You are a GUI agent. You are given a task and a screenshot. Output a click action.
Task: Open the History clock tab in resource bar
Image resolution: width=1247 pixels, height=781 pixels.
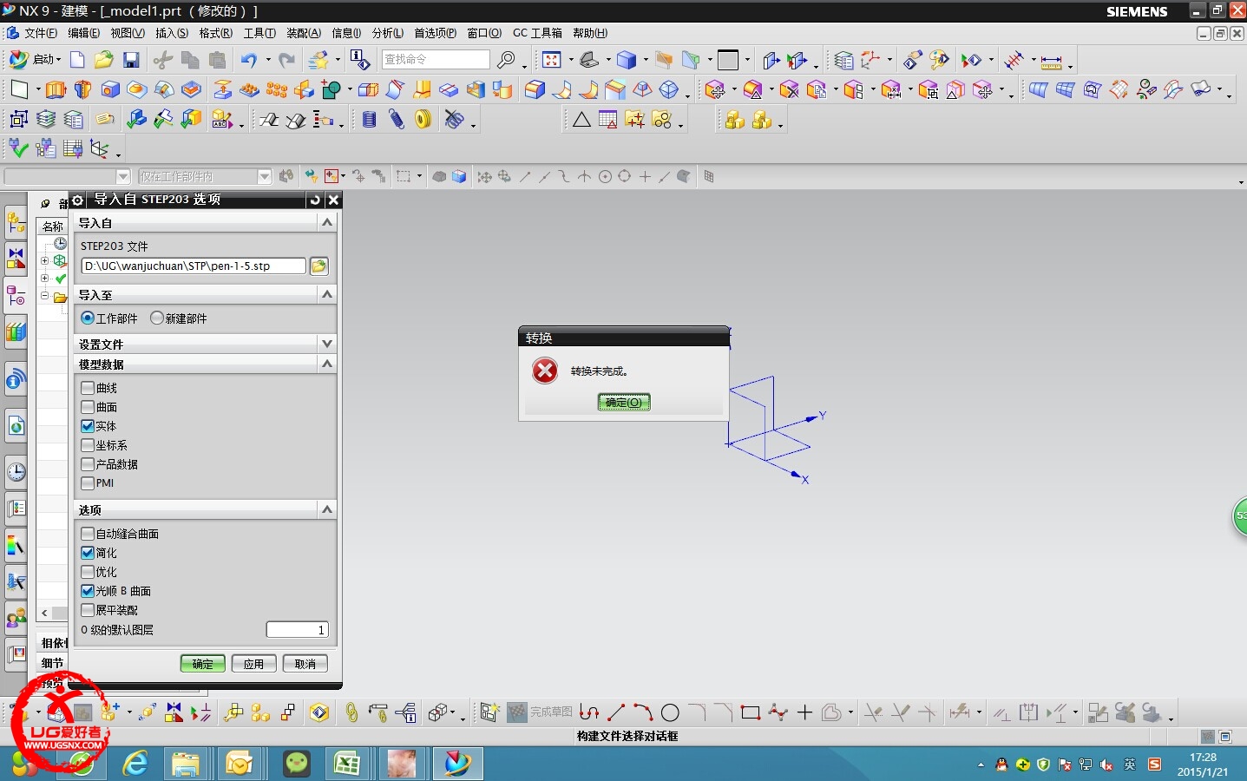click(x=16, y=472)
